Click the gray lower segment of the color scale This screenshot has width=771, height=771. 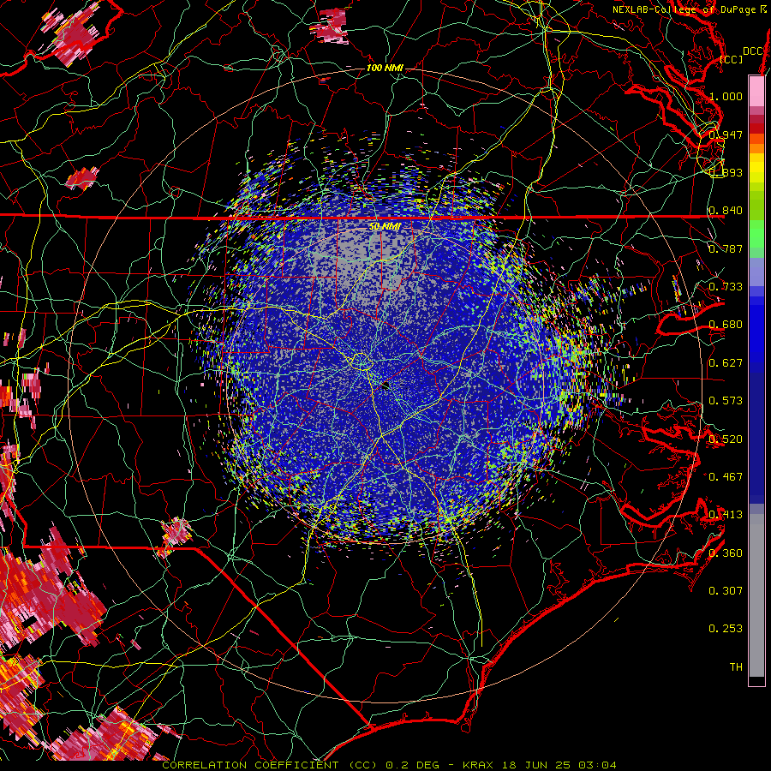point(756,595)
